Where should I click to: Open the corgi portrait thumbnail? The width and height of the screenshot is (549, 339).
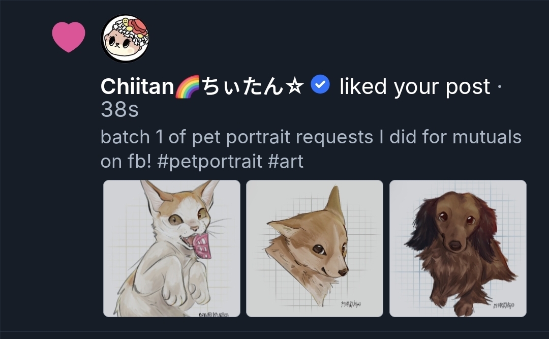pos(315,249)
